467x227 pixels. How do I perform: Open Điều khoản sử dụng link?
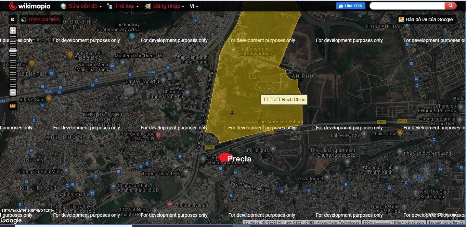coord(409,223)
